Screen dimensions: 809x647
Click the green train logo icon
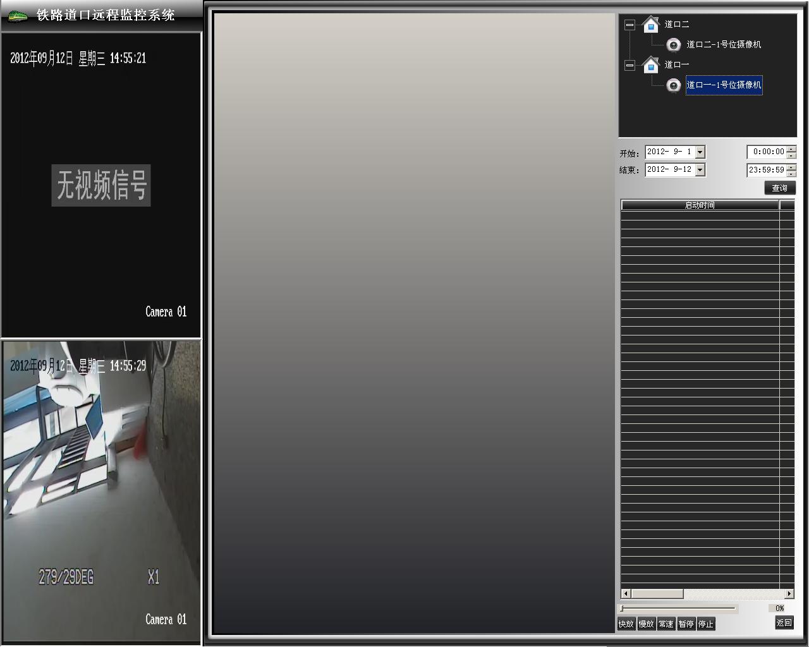click(x=17, y=15)
